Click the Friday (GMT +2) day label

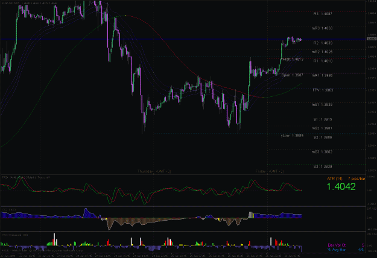pos(270,171)
